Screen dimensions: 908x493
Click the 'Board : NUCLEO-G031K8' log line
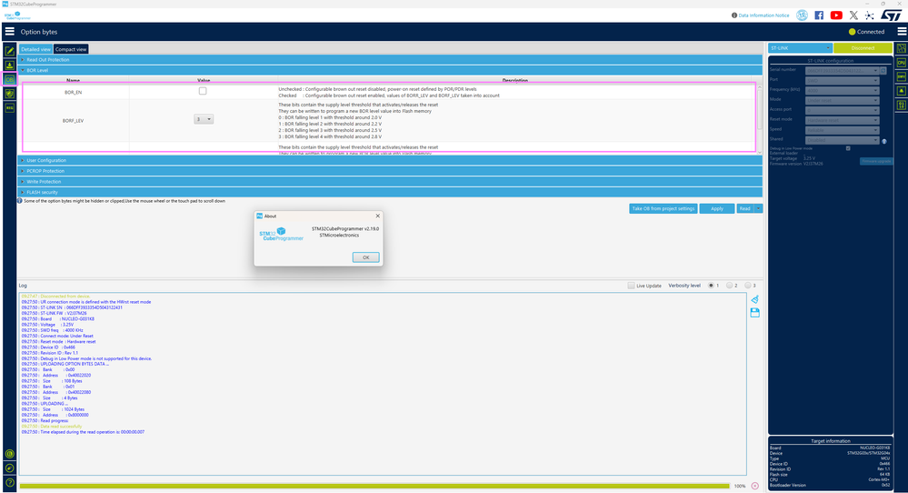(58, 318)
